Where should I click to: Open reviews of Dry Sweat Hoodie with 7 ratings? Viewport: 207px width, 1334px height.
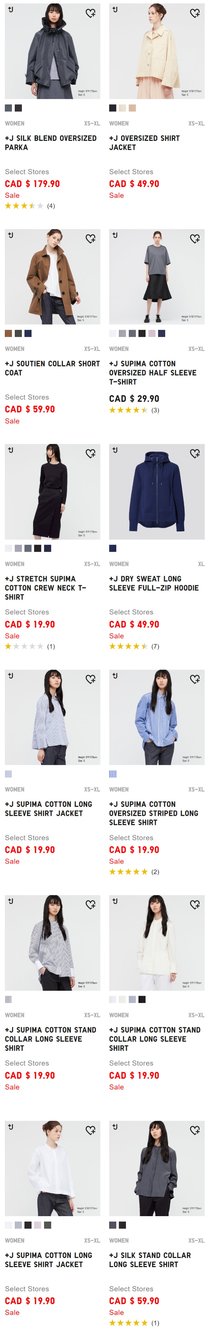point(134,646)
